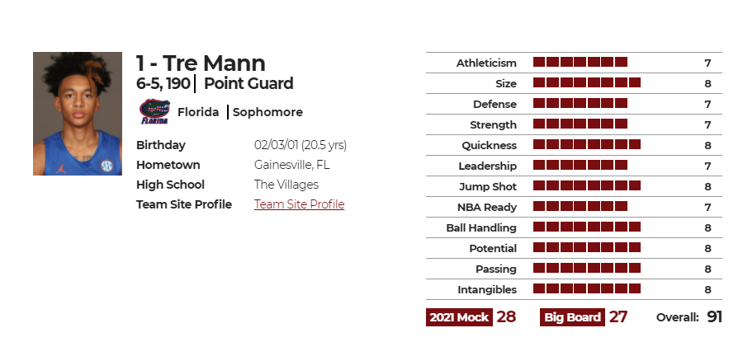Click the Size rating bar

pos(587,82)
